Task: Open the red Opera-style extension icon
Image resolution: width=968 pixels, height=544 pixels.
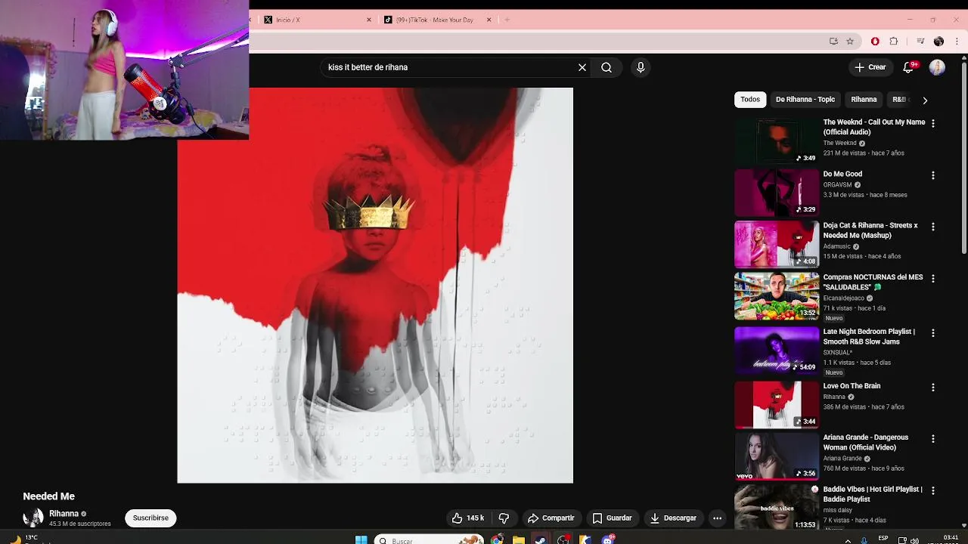Action: [x=875, y=42]
